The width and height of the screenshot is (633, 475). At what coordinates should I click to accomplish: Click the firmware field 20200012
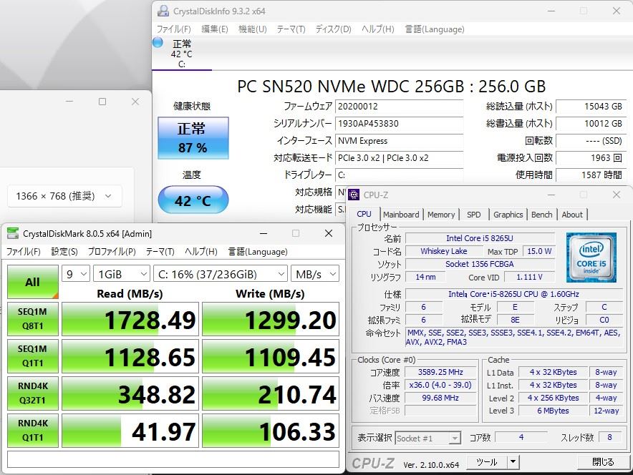point(400,107)
